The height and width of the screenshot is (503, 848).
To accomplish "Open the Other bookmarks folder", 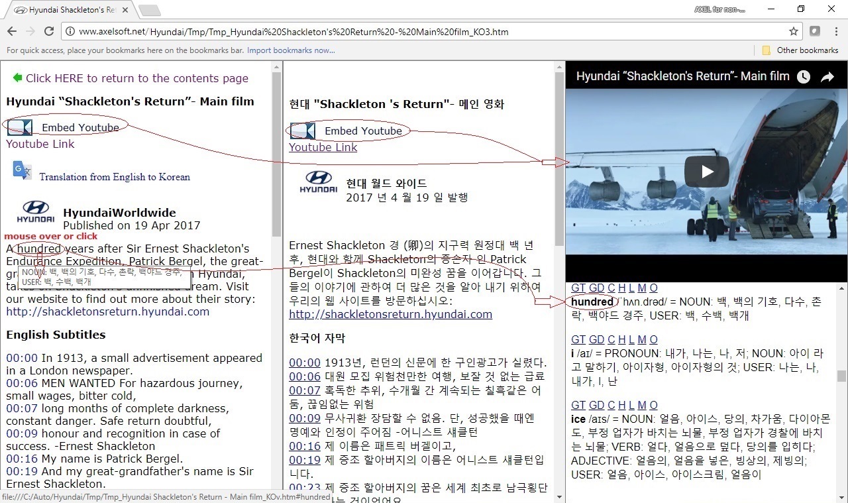I will tap(800, 50).
